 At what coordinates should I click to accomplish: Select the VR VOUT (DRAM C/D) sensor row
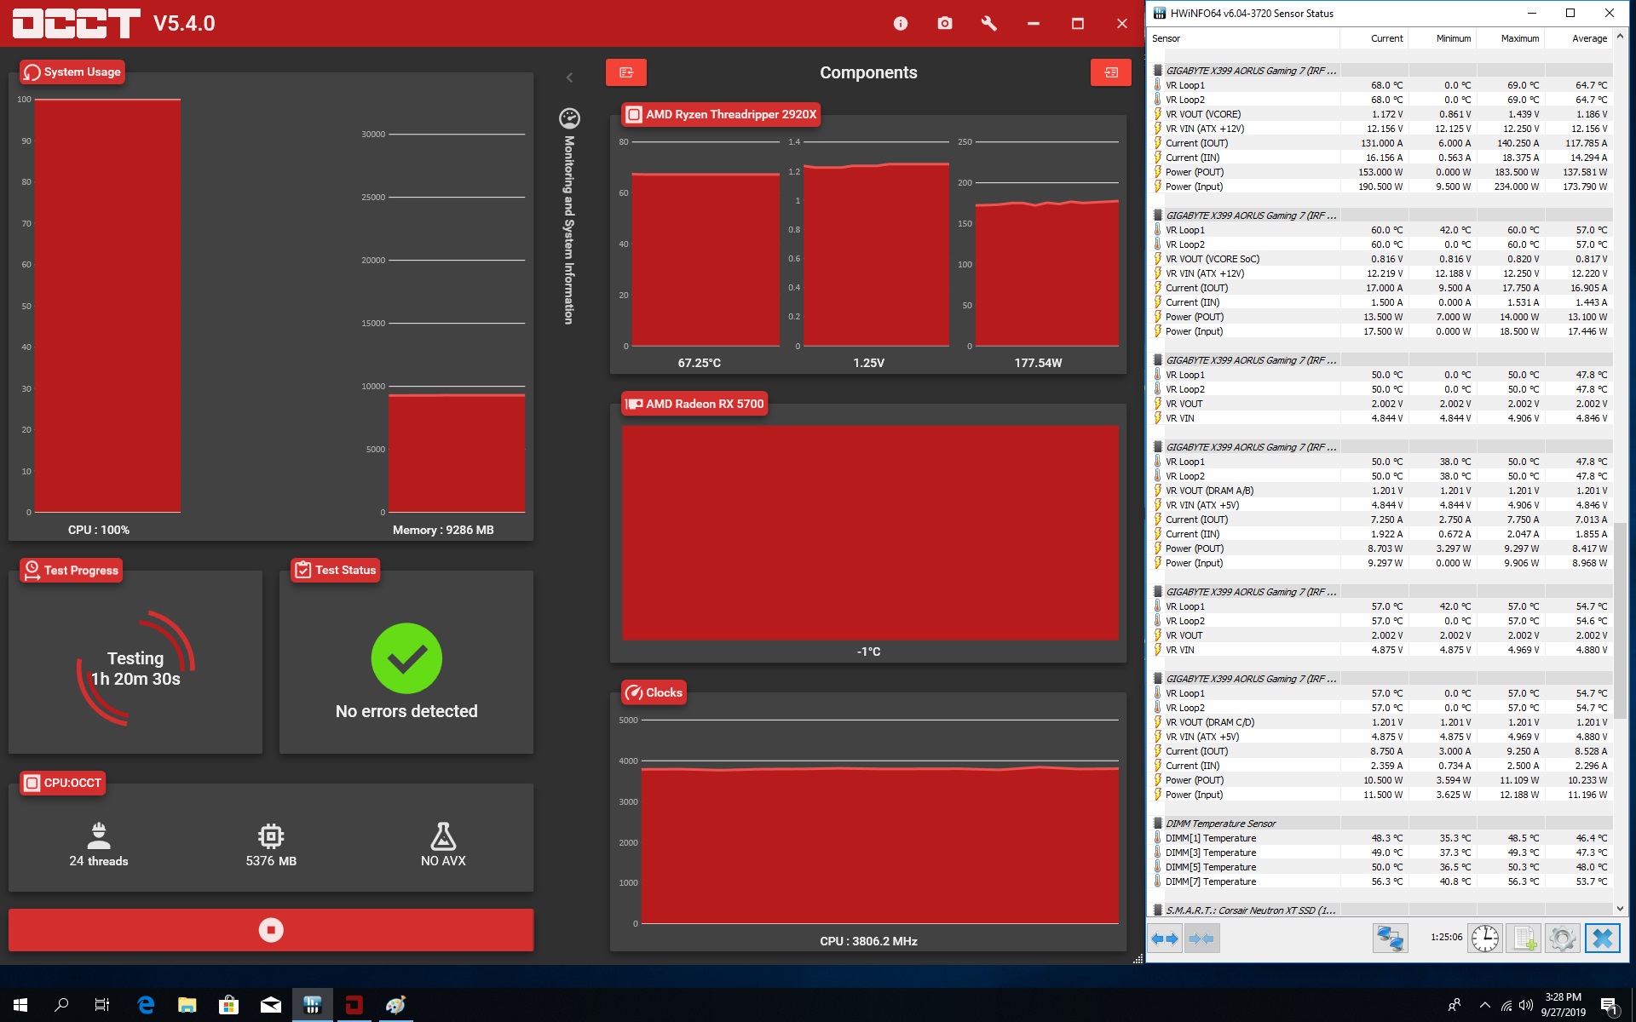pos(1380,722)
